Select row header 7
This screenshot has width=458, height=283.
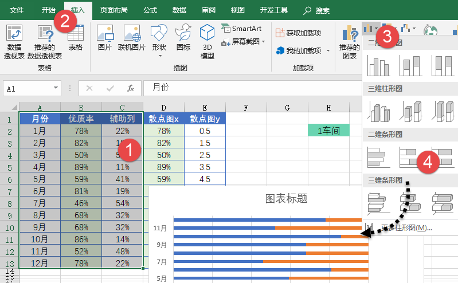[x=9, y=191]
